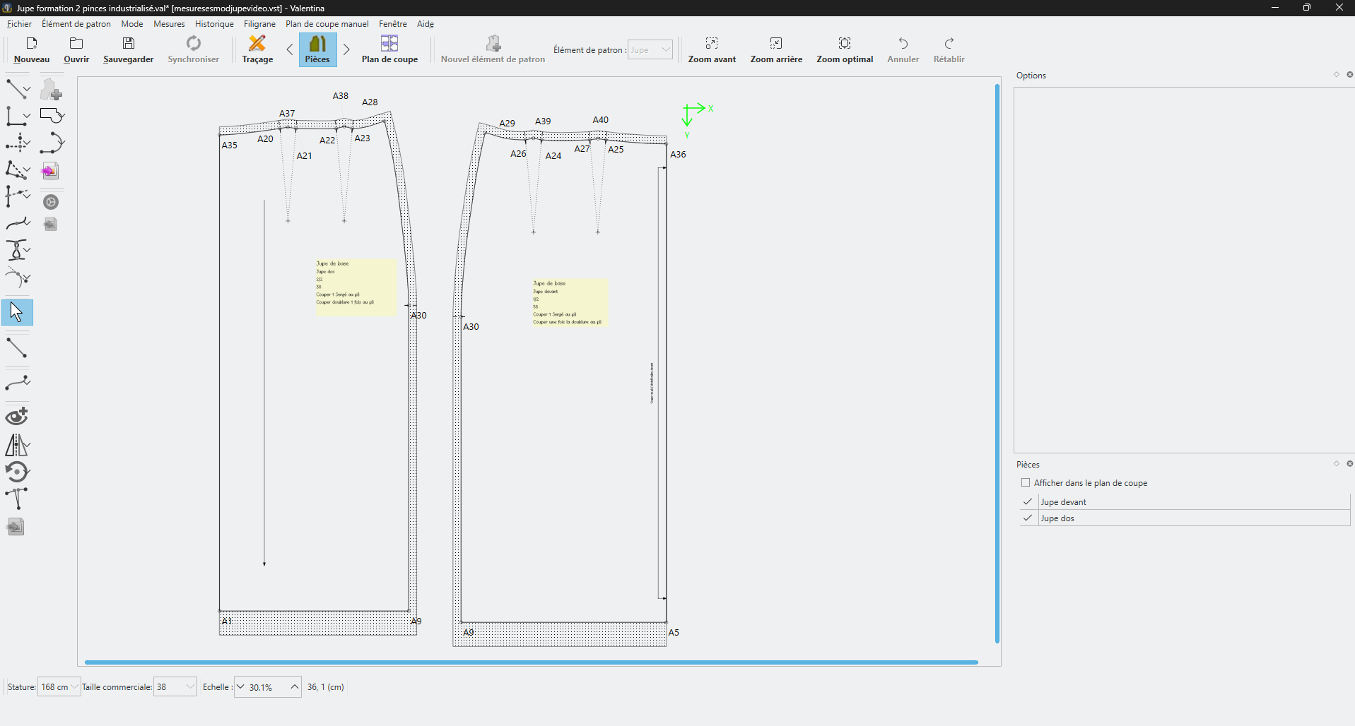
Task: Click the Zoom optimal icon
Action: pos(845,44)
